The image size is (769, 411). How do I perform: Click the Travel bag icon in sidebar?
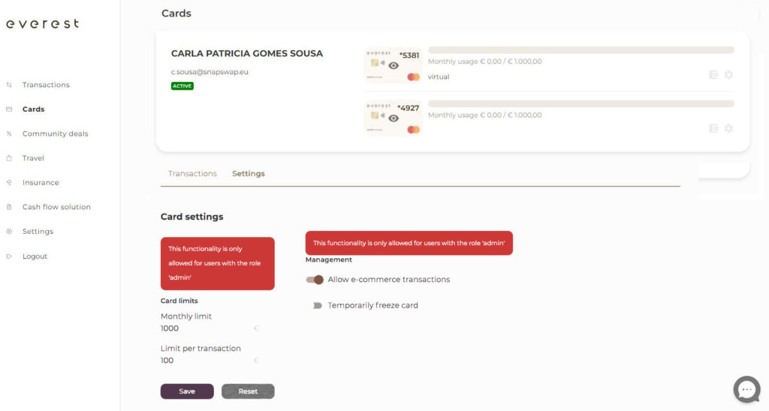pos(9,158)
